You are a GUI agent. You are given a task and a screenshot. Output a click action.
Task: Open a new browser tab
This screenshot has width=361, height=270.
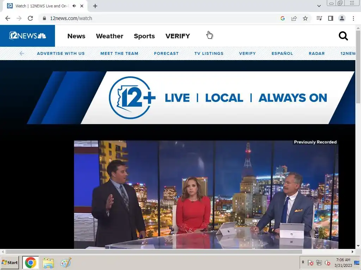click(95, 6)
